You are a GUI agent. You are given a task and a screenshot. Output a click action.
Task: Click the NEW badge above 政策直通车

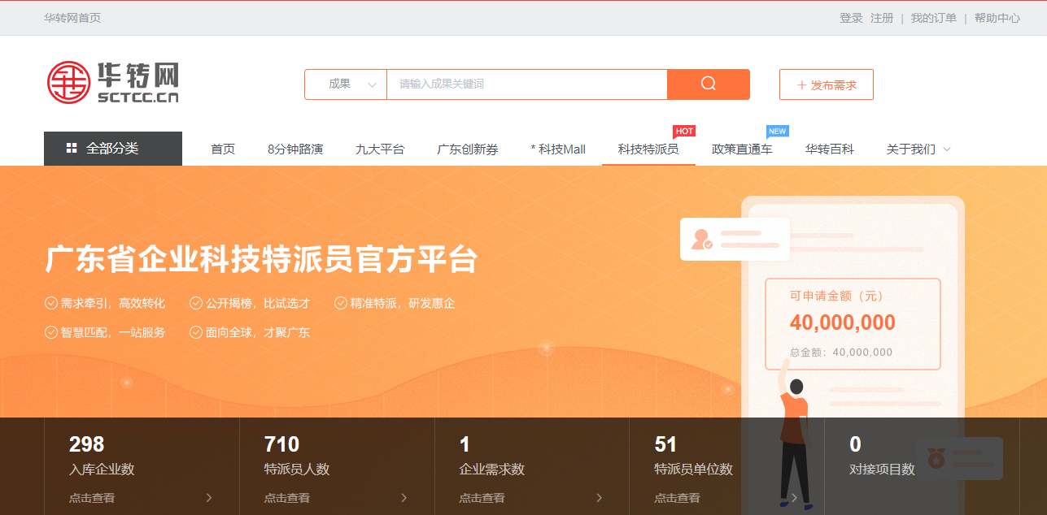pos(778,131)
